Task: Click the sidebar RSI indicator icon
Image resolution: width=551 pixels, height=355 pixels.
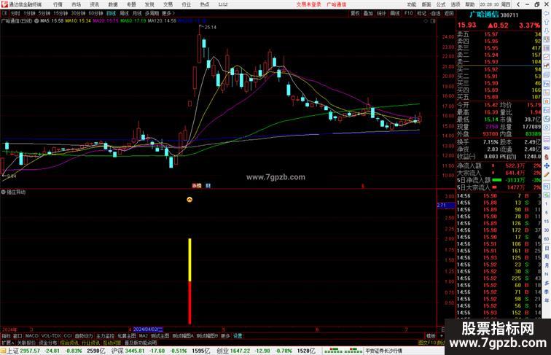Action: pos(547,148)
